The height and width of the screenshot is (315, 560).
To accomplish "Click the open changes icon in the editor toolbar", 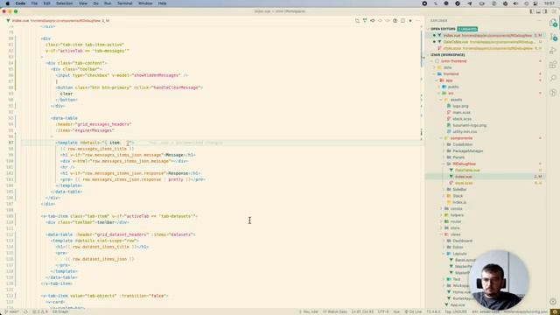I will tap(357, 21).
